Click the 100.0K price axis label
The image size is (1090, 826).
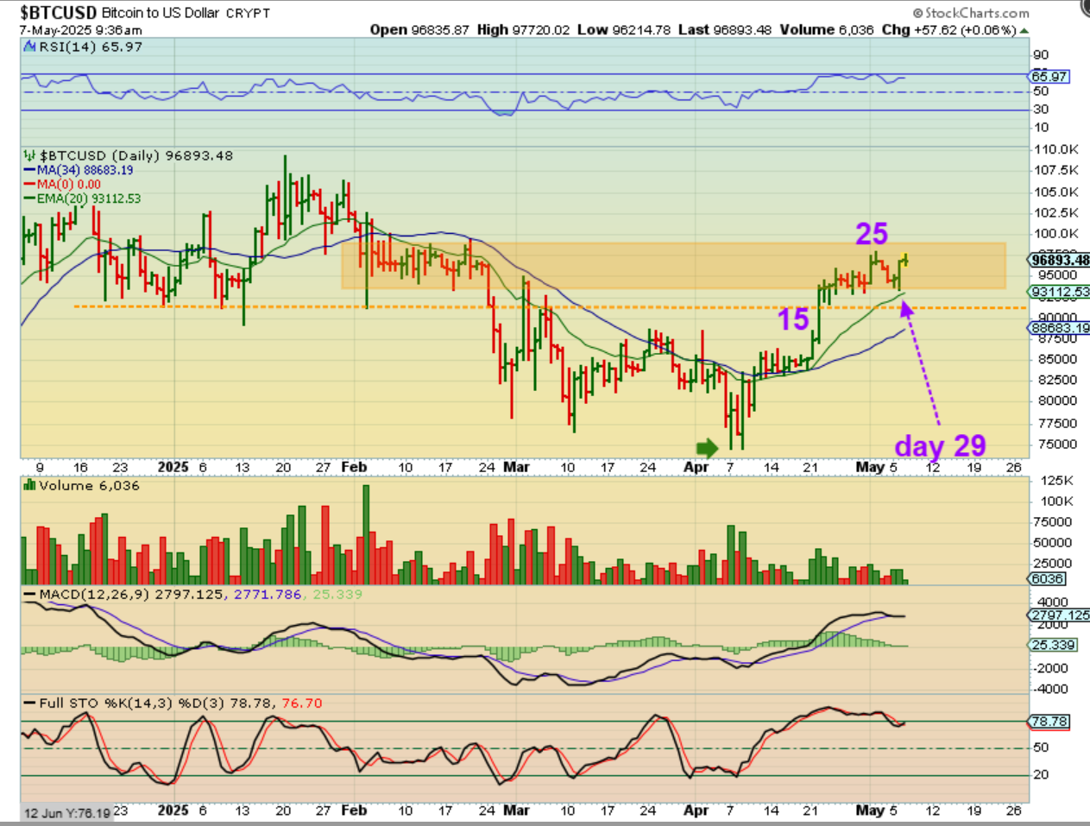coord(1057,233)
